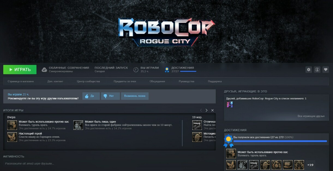The image size is (333, 171).
Task: Open Обсуждения tab
Action: pyautogui.click(x=157, y=81)
